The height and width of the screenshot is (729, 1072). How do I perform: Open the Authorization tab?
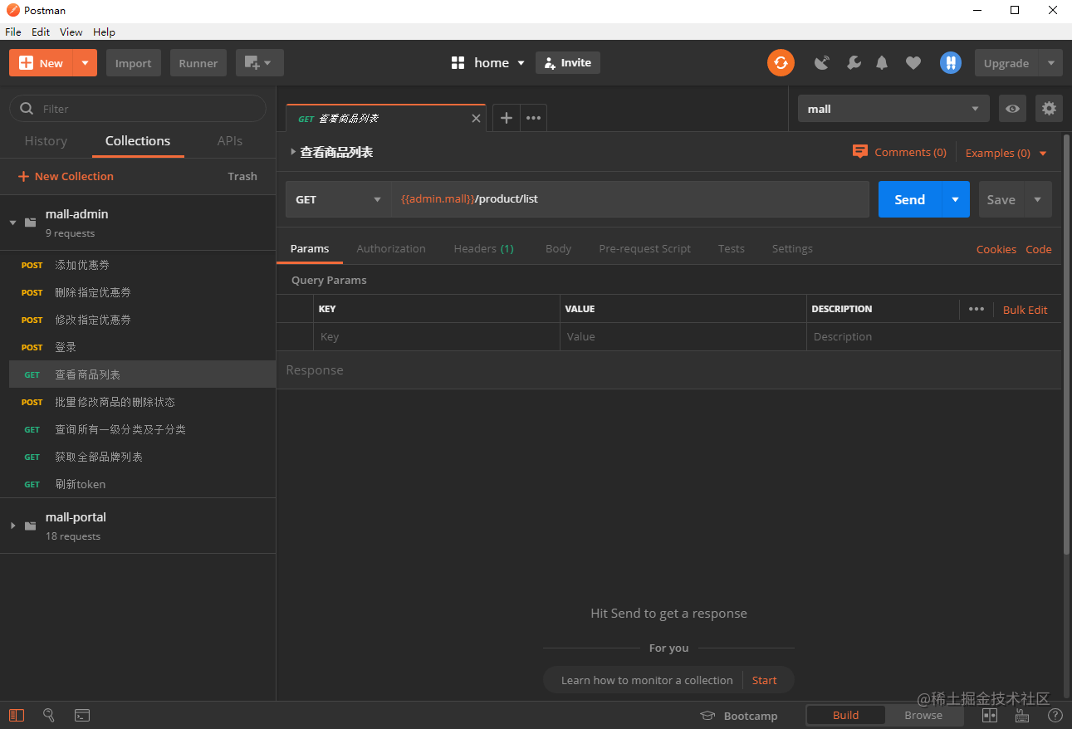tap(391, 249)
